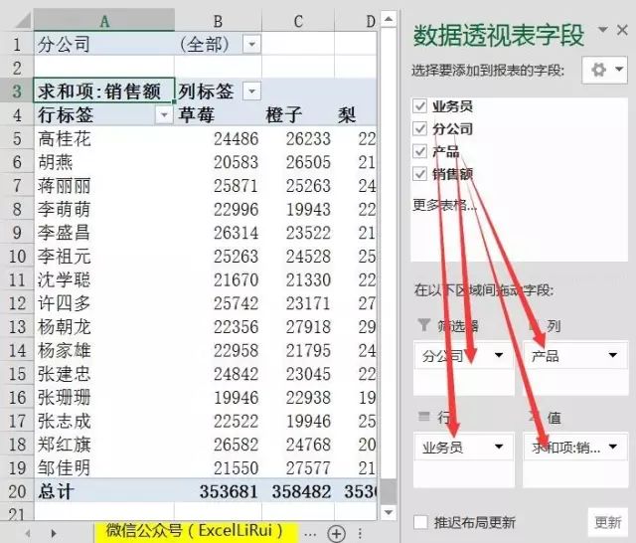Select the 微信公众号 (ExcelLiRui) sheet tab

[196, 531]
